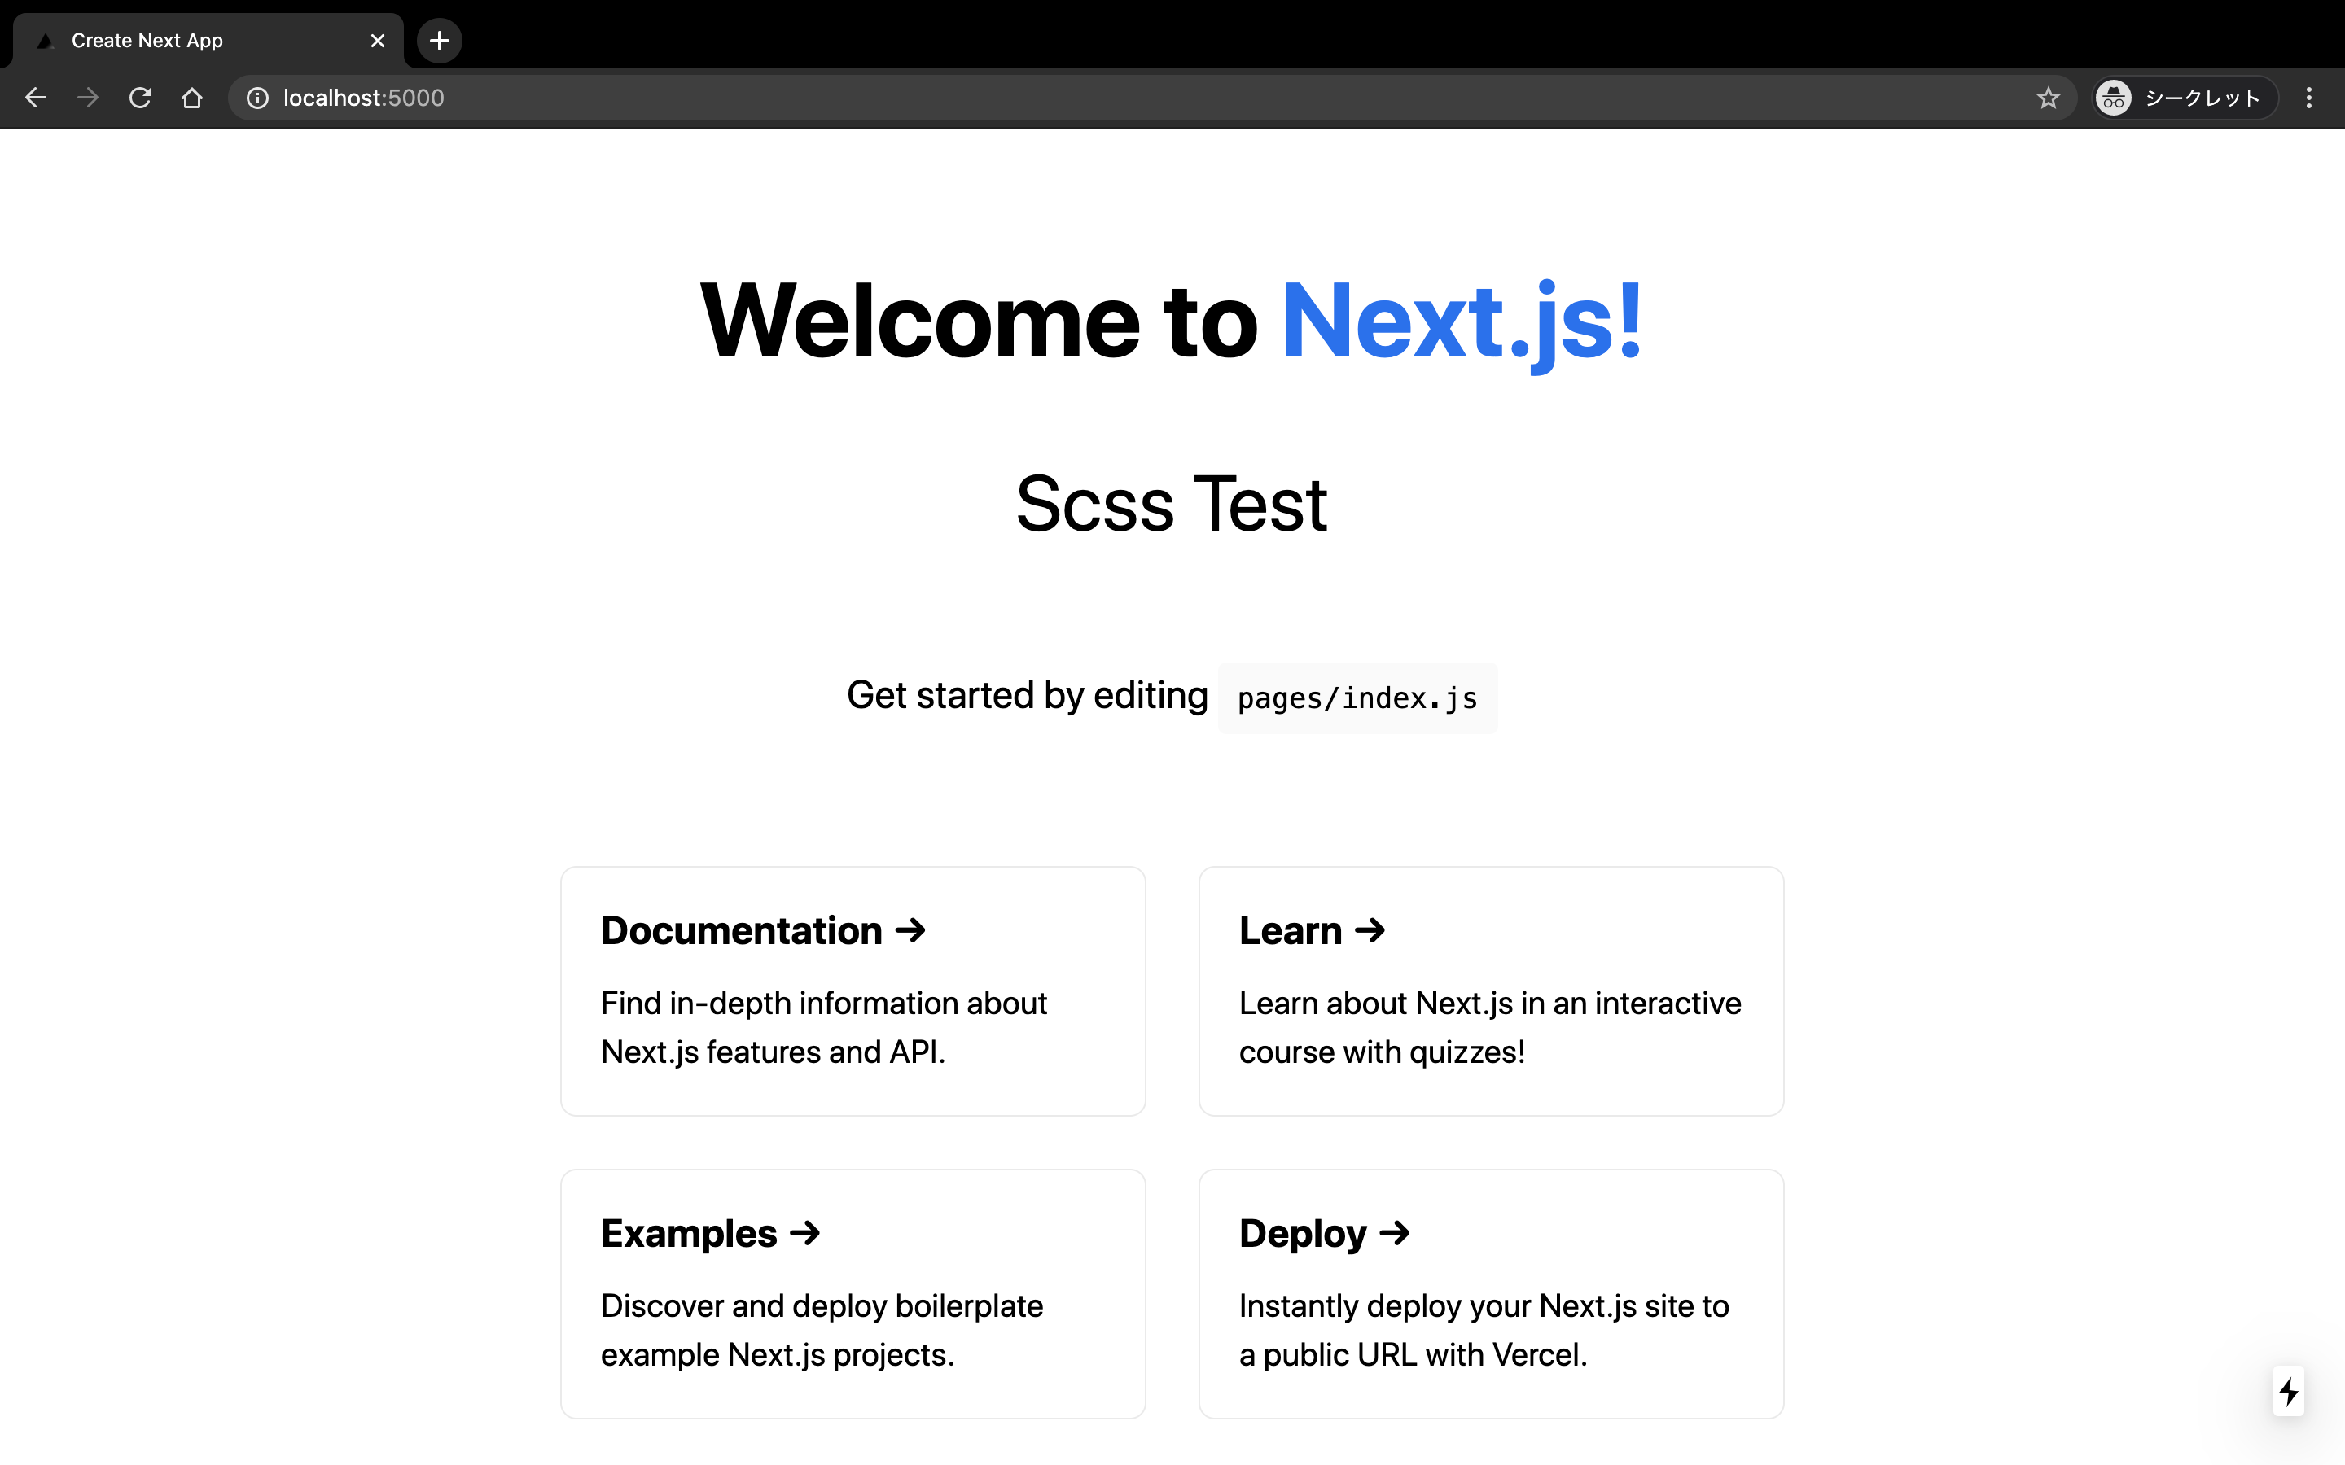2345x1465 pixels.
Task: Click the bookmark star icon
Action: [x=2046, y=98]
